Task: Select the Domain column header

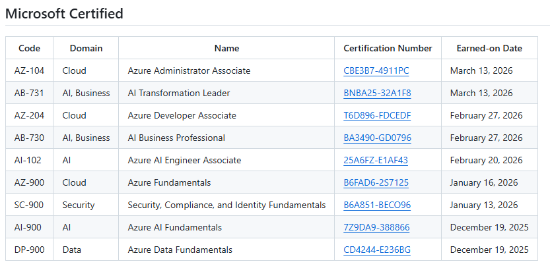Action: (86, 48)
